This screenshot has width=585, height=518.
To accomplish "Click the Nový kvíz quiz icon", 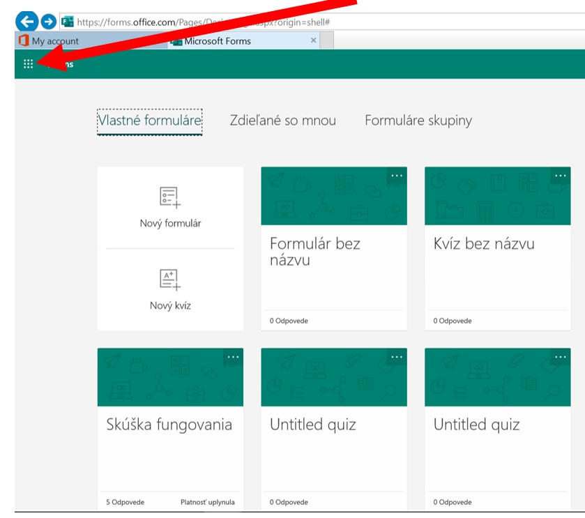I will click(x=170, y=280).
